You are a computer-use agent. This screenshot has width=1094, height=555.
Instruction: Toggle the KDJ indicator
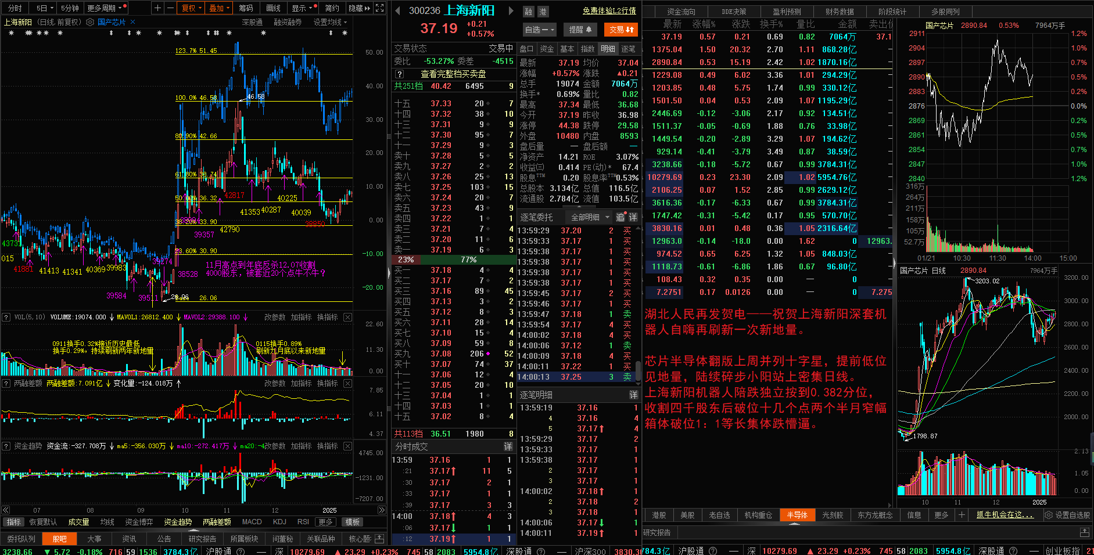click(279, 522)
